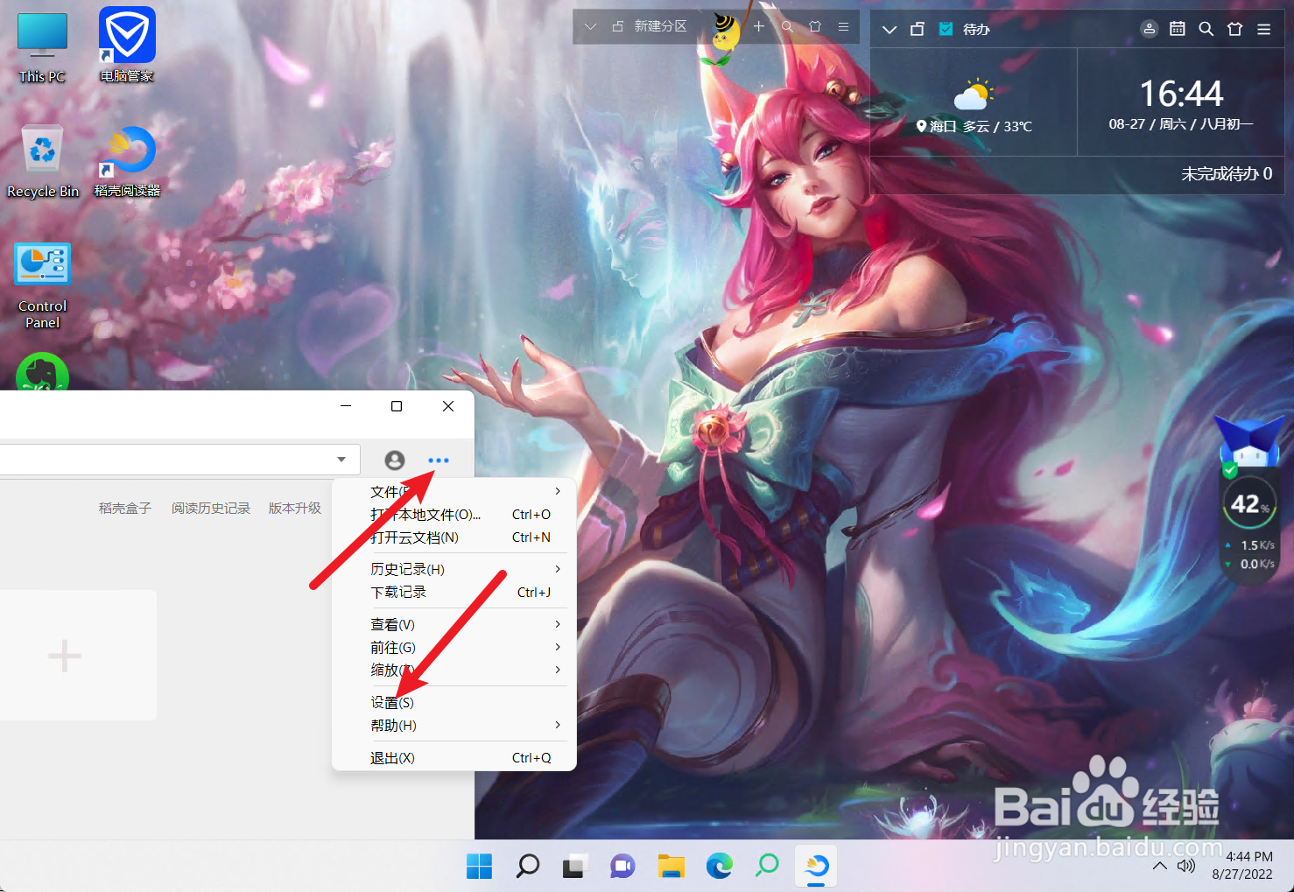Expand the 帮助(H) submenu
This screenshot has width=1294, height=892.
558,725
